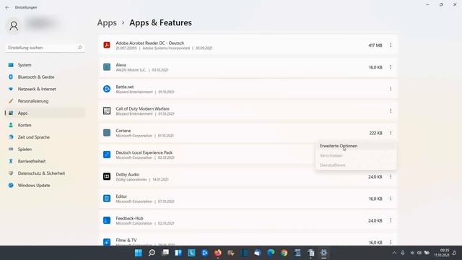
Task: Open the clock and date in taskbar
Action: [x=441, y=253]
